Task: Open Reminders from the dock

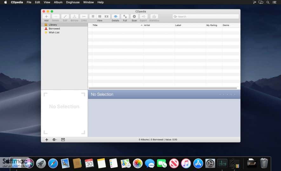Action: click(x=113, y=163)
